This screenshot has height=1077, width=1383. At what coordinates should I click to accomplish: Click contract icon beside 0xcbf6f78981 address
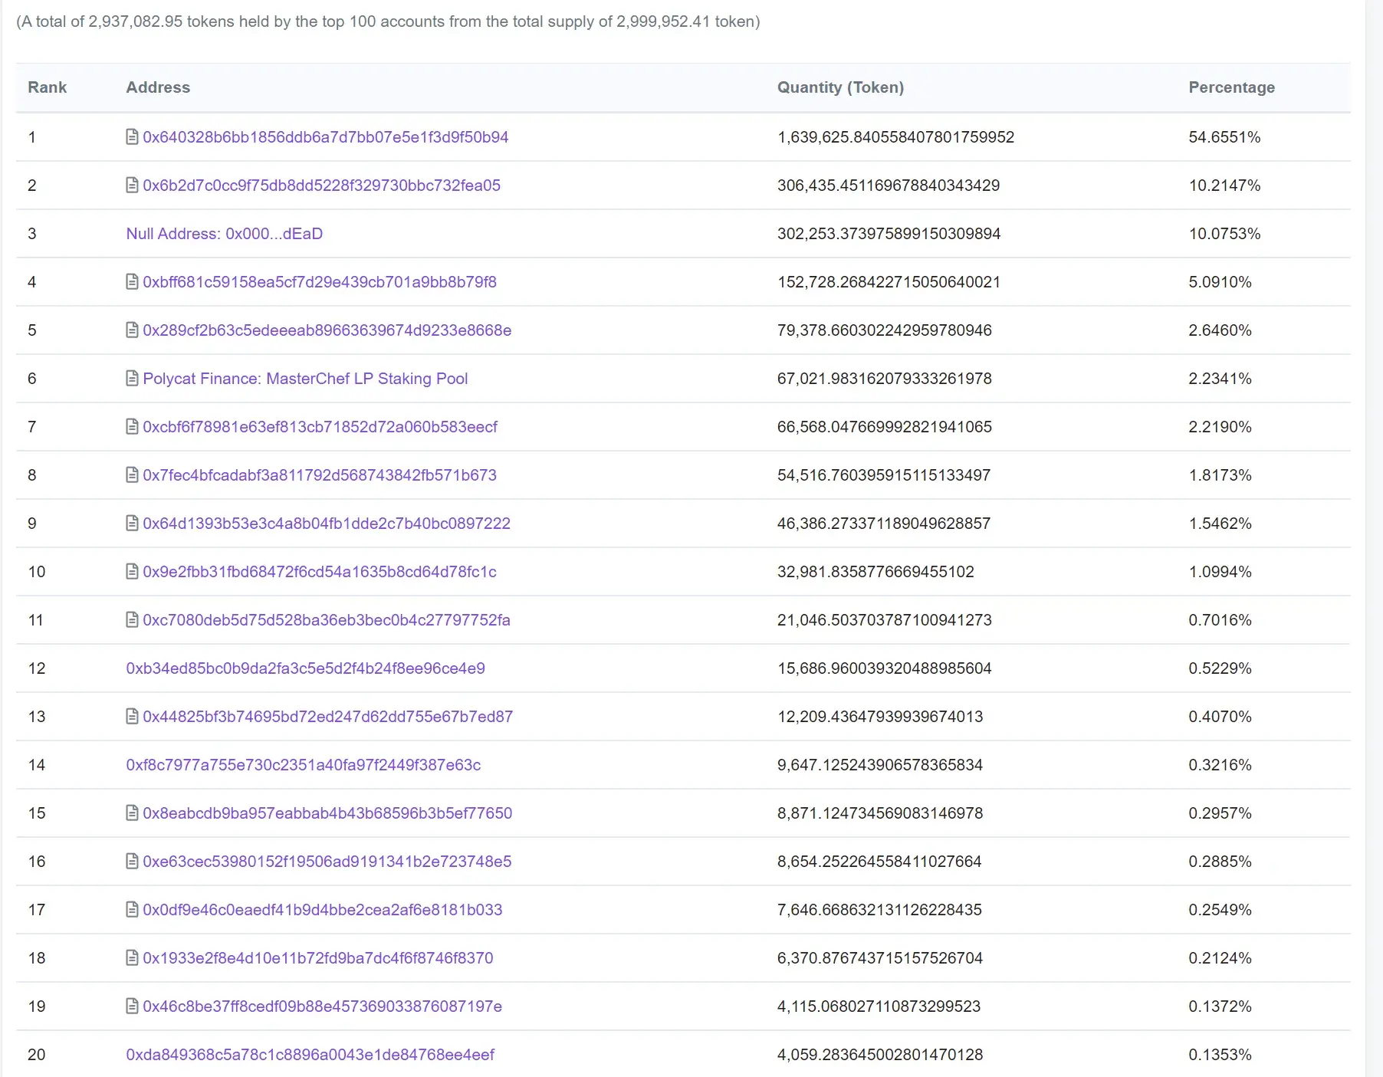[132, 427]
